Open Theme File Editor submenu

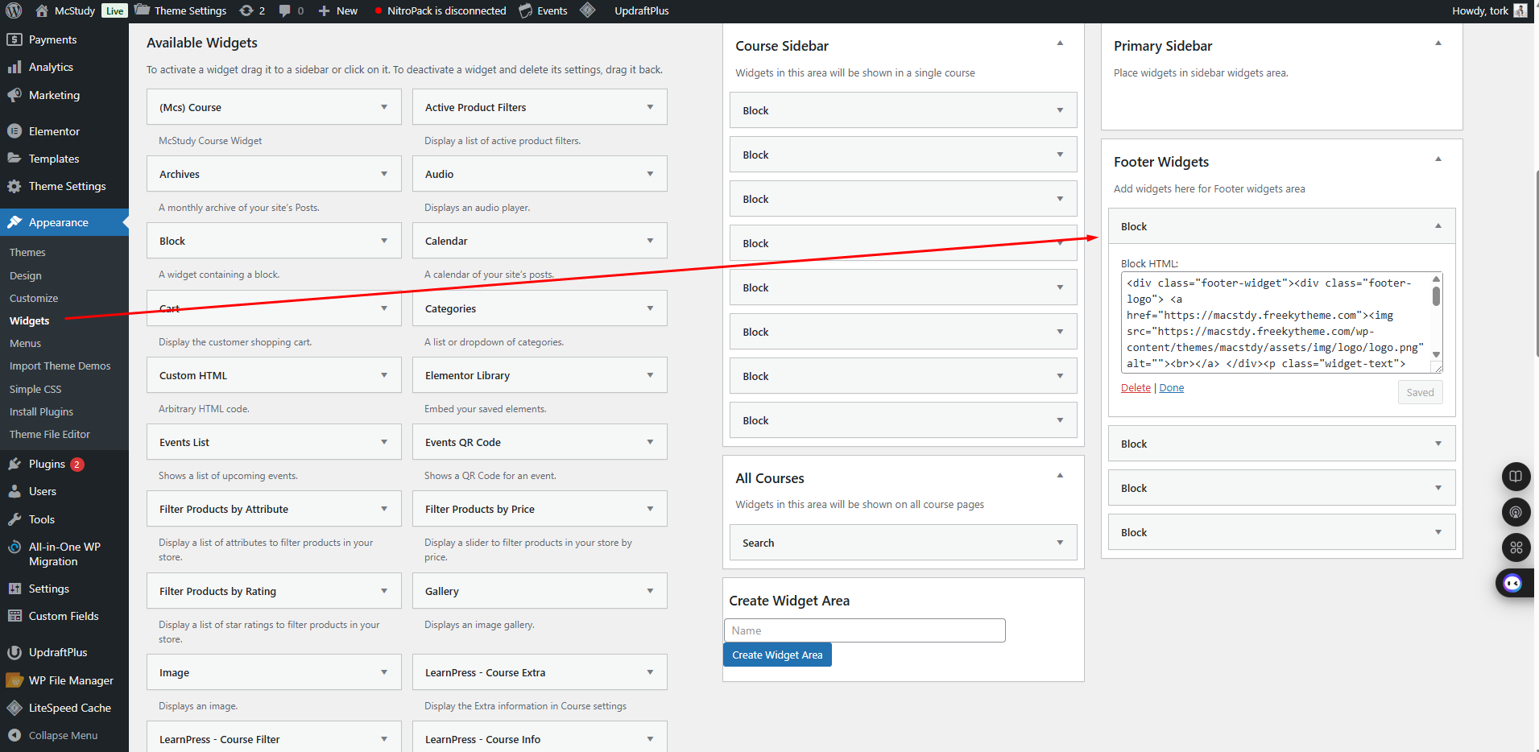pos(50,434)
